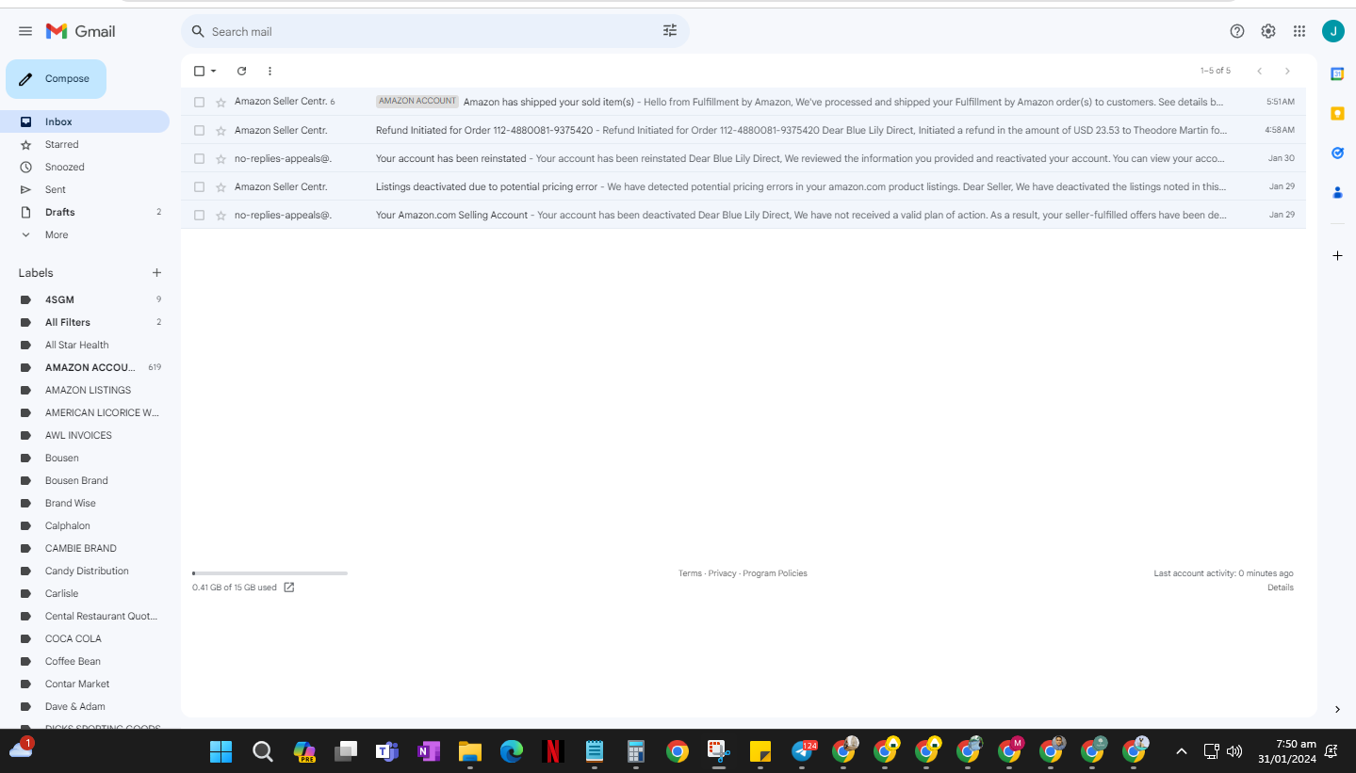The image size is (1356, 773).
Task: Show search options in the search bar
Action: (670, 31)
